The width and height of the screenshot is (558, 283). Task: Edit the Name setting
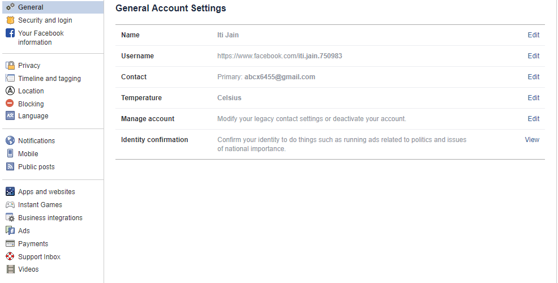[x=534, y=35]
